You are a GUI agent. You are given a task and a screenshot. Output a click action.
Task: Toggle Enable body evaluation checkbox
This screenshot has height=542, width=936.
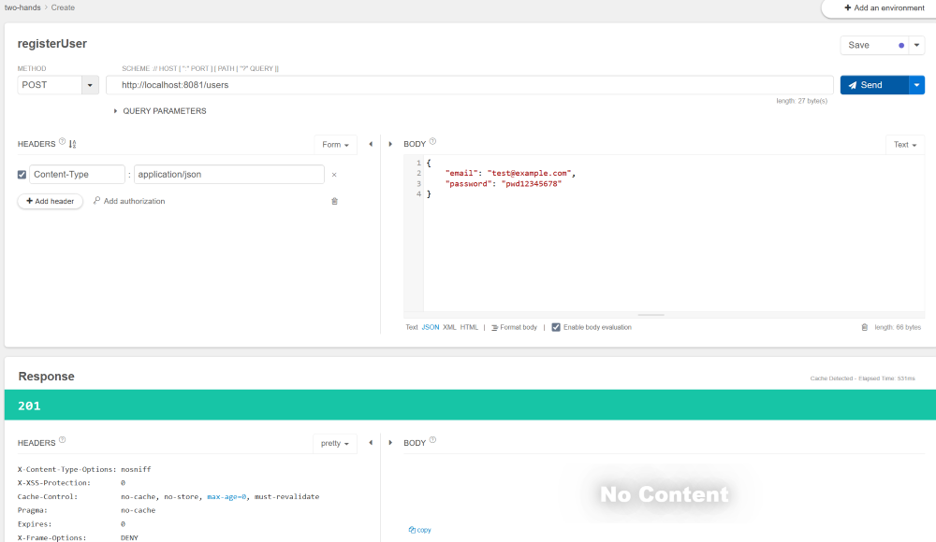(x=556, y=327)
